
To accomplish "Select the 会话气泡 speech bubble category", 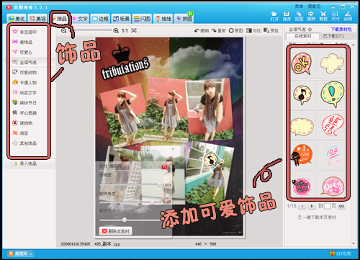I will click(29, 62).
